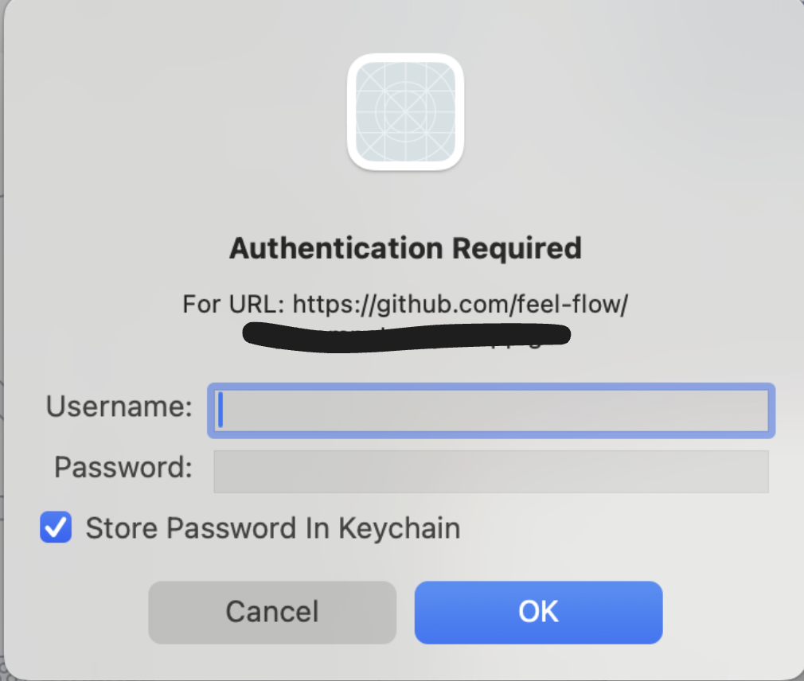Click the For URL: text line
The height and width of the screenshot is (681, 804).
pyautogui.click(x=405, y=305)
